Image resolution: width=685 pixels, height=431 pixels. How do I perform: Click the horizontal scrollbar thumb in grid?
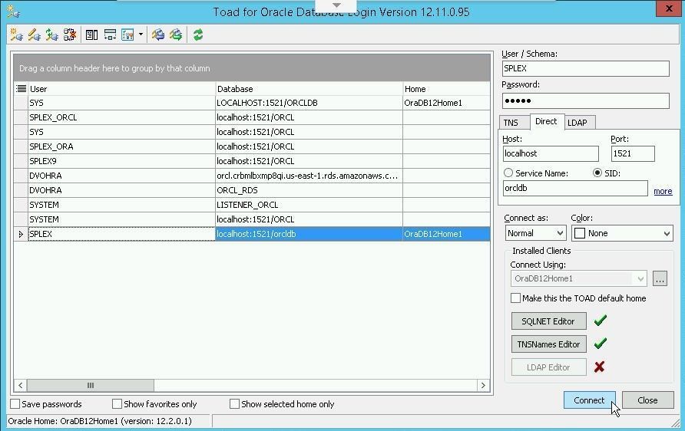point(90,385)
